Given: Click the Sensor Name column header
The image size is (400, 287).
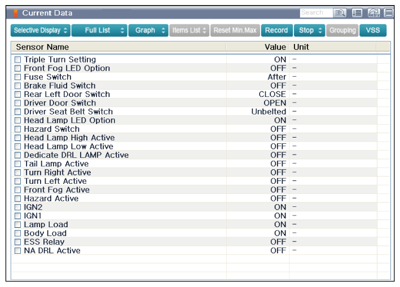Looking at the screenshot, I should tap(118, 47).
